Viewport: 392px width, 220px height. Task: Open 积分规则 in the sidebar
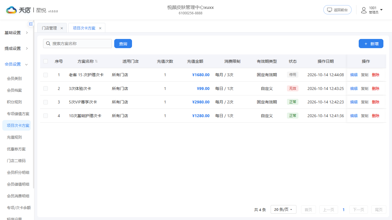[14, 102]
